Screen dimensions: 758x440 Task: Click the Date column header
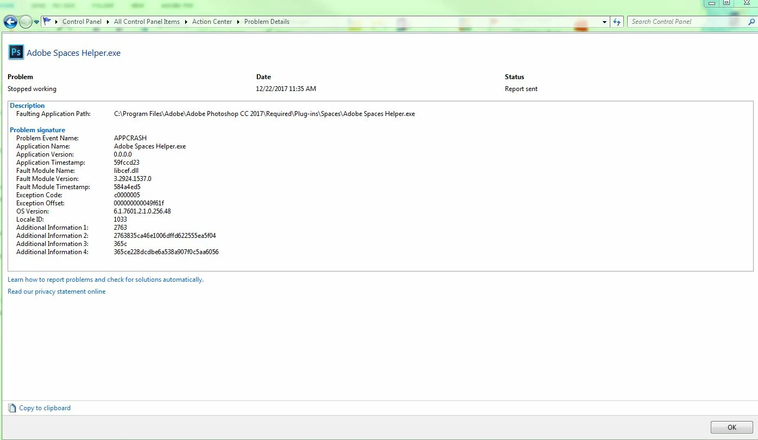coord(263,77)
